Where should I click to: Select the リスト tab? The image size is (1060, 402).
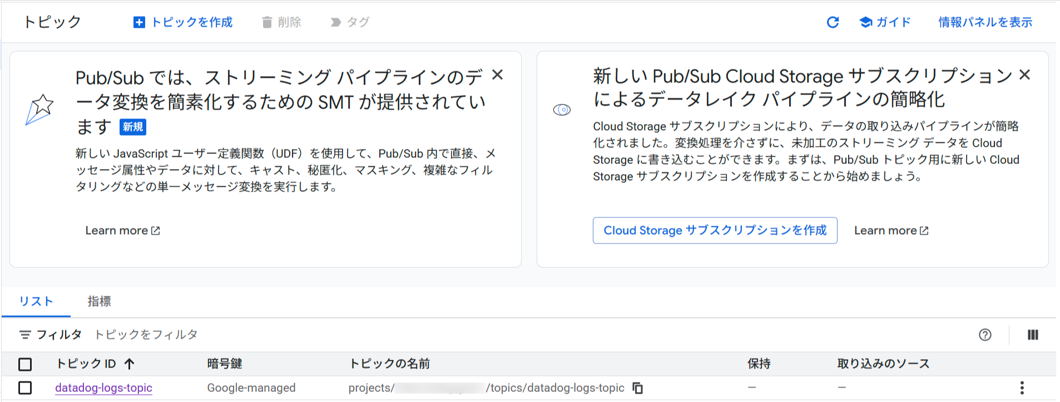tap(36, 301)
